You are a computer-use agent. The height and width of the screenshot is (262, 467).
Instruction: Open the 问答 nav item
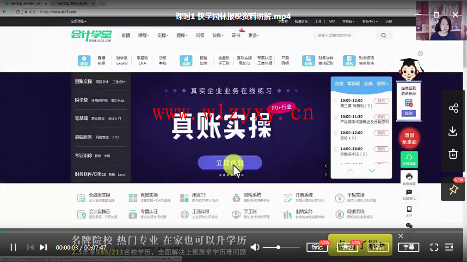pyautogui.click(x=200, y=36)
